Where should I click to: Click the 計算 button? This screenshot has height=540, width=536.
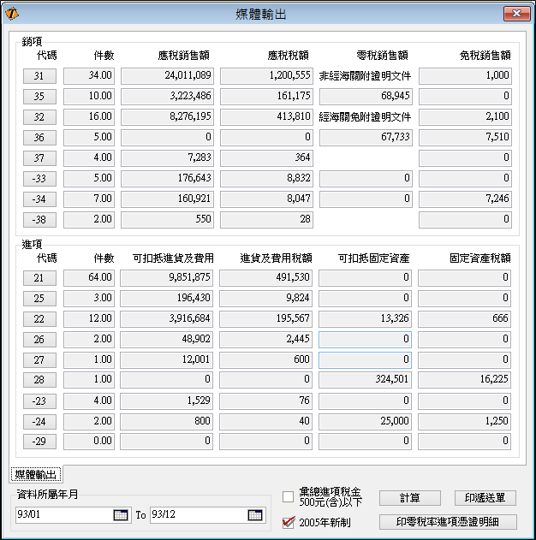(409, 498)
